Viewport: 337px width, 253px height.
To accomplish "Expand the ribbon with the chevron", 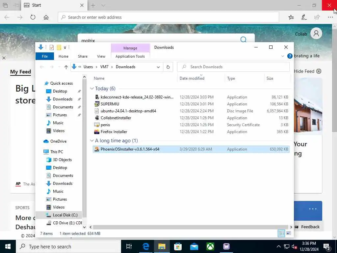I will (282, 56).
